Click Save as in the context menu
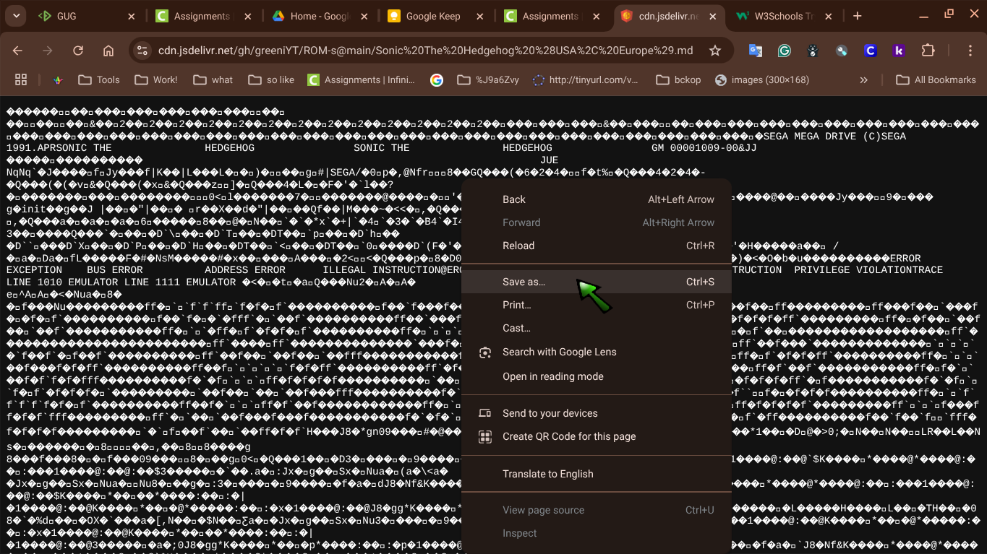 point(524,282)
